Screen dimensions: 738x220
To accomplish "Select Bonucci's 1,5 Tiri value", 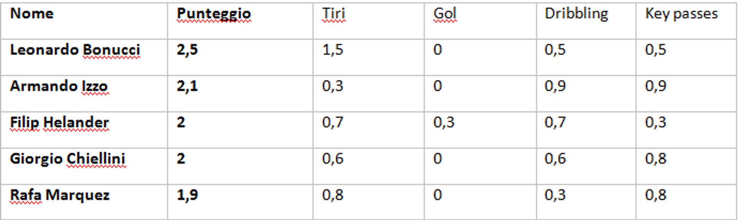I will 332,50.
